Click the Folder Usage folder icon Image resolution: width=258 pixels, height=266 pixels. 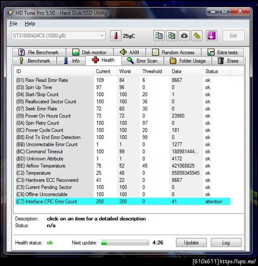pyautogui.click(x=173, y=61)
